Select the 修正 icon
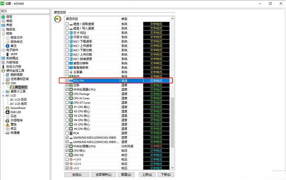This screenshot has width=286, height=180. pyautogui.click(x=7, y=129)
